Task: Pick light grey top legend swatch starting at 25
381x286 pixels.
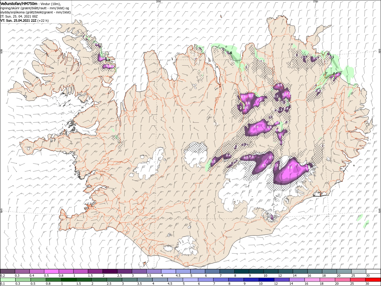Action: click(358, 271)
